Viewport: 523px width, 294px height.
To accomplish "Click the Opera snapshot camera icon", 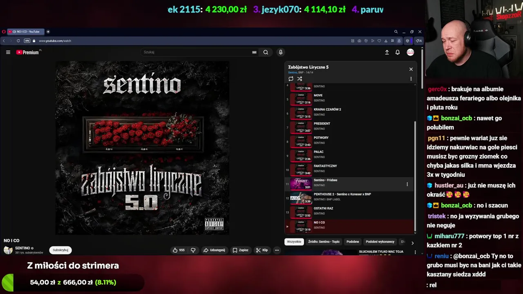I will (359, 41).
